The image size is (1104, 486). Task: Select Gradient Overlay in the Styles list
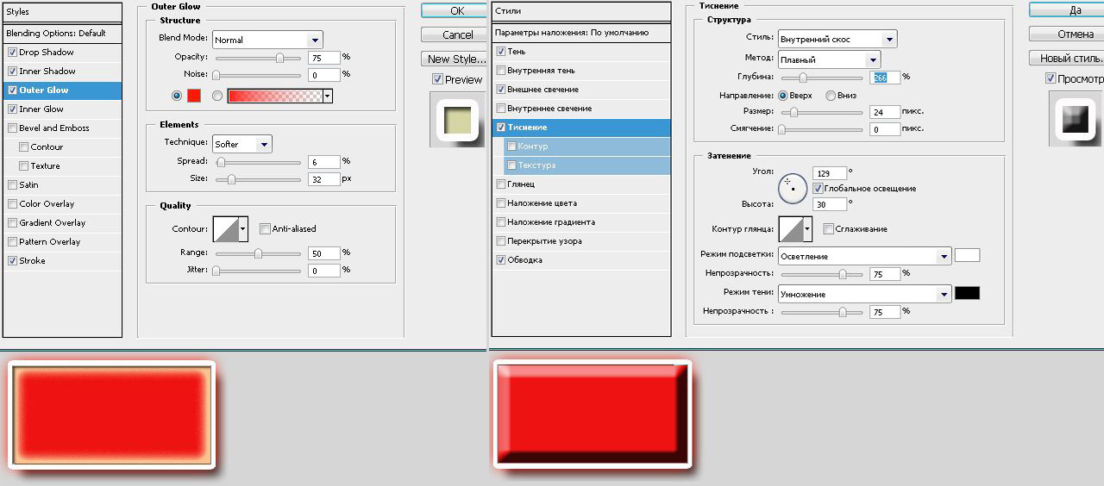[52, 223]
